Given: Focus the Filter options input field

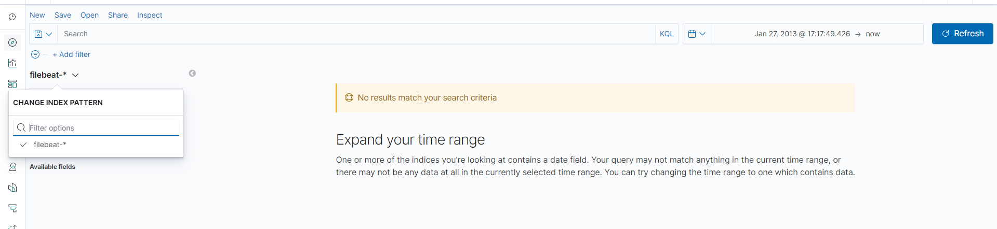Looking at the screenshot, I should click(x=102, y=128).
